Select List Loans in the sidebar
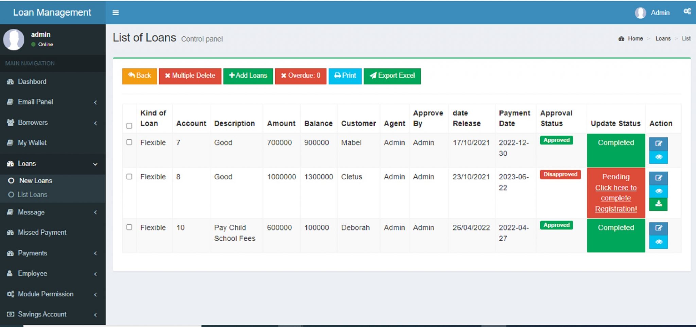696x327 pixels. coord(33,194)
